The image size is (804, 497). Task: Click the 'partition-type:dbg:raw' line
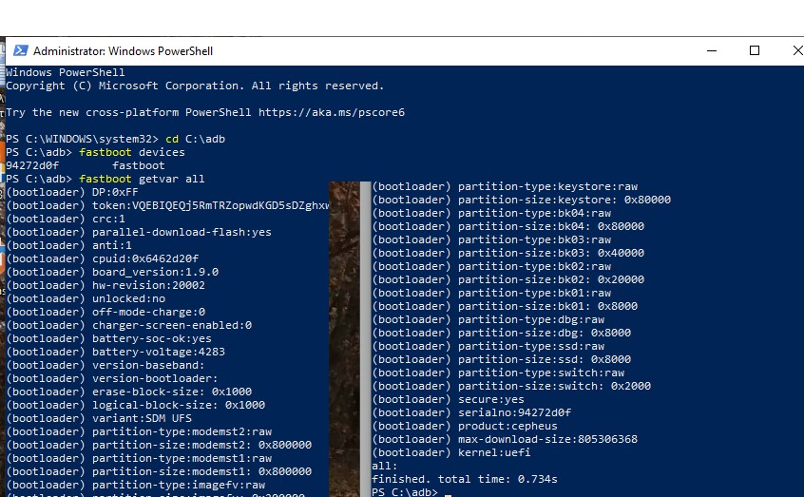pos(488,320)
